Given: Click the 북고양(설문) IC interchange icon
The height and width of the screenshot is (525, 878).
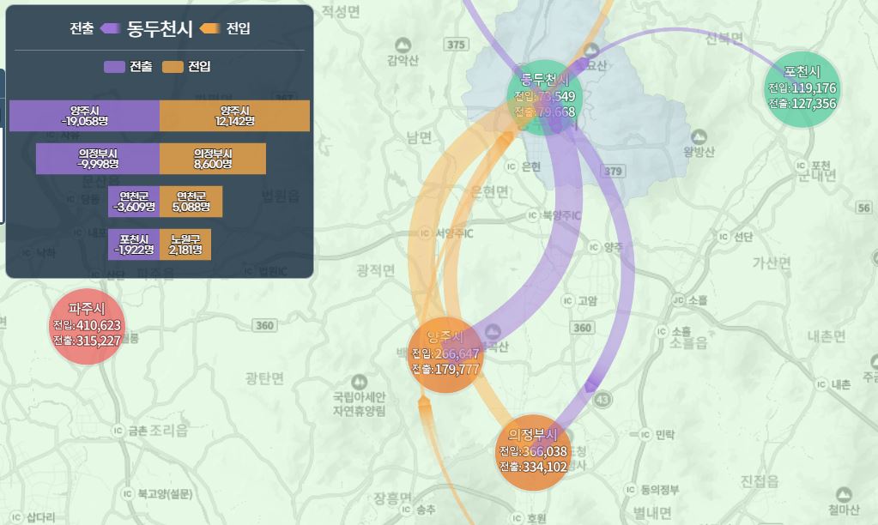Looking at the screenshot, I should (128, 493).
